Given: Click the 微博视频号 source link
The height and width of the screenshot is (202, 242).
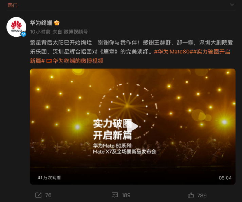Looking at the screenshot, I should click(x=76, y=32).
